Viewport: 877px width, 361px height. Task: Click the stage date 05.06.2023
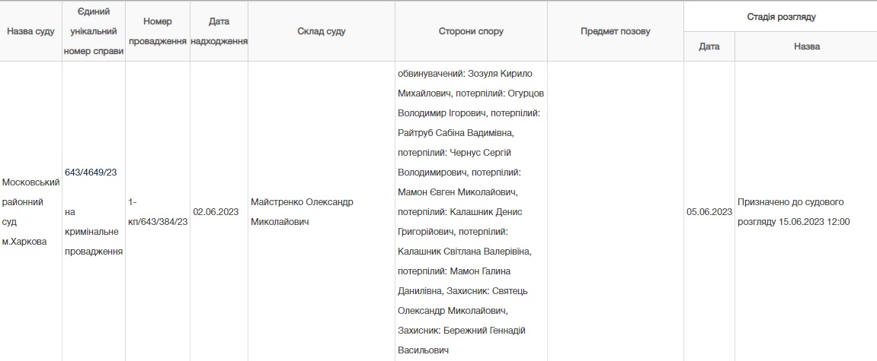[x=709, y=212]
